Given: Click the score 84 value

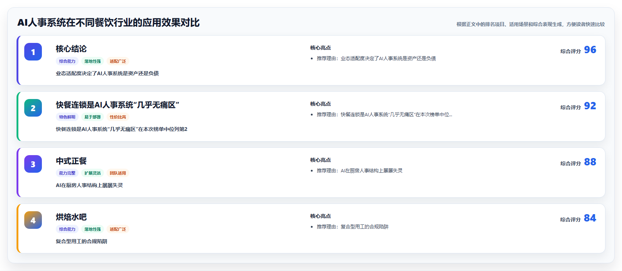Looking at the screenshot, I should pyautogui.click(x=590, y=218).
